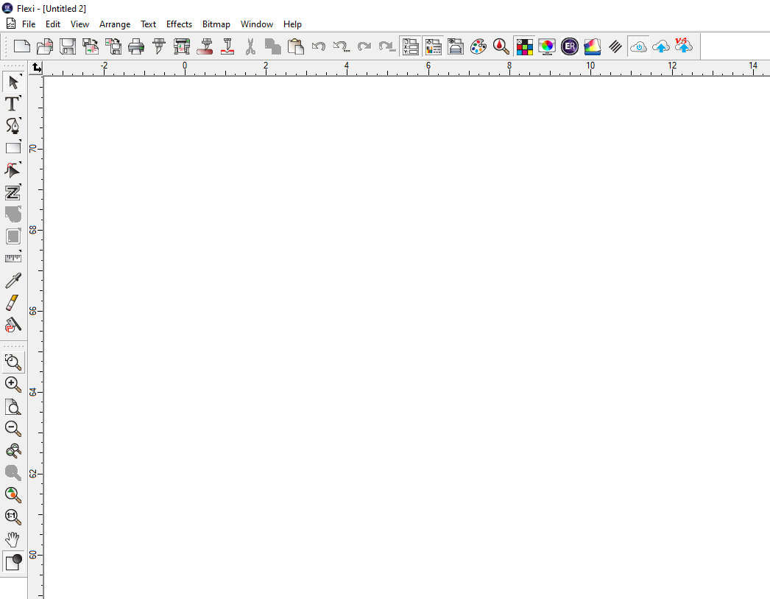Image resolution: width=770 pixels, height=599 pixels.
Task: Activate the Hand pan tool
Action: click(x=13, y=539)
